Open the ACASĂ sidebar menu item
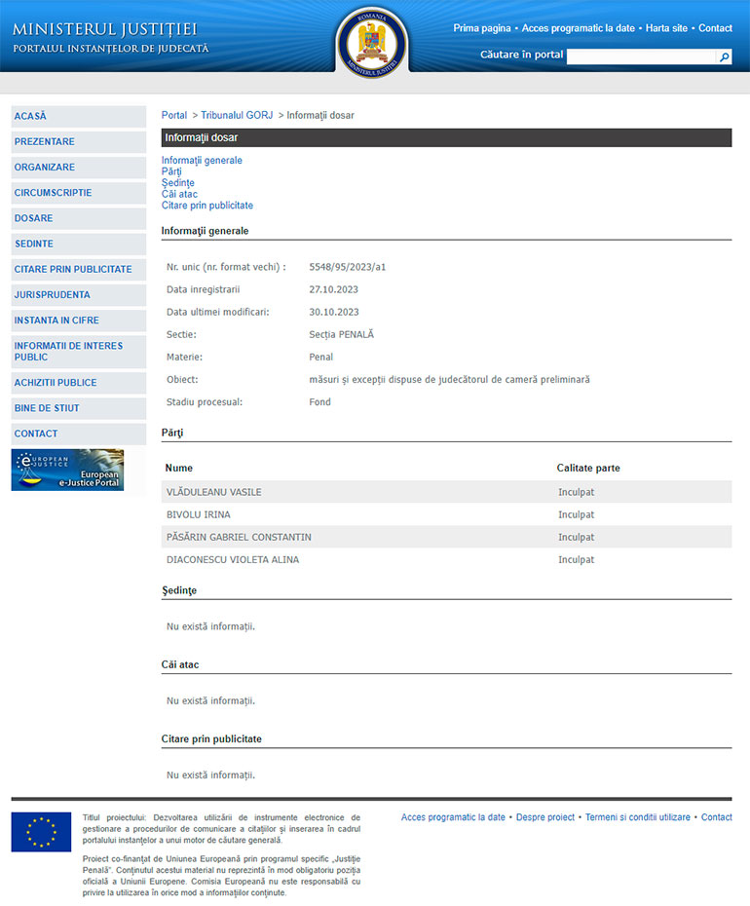The height and width of the screenshot is (906, 750). coord(79,116)
